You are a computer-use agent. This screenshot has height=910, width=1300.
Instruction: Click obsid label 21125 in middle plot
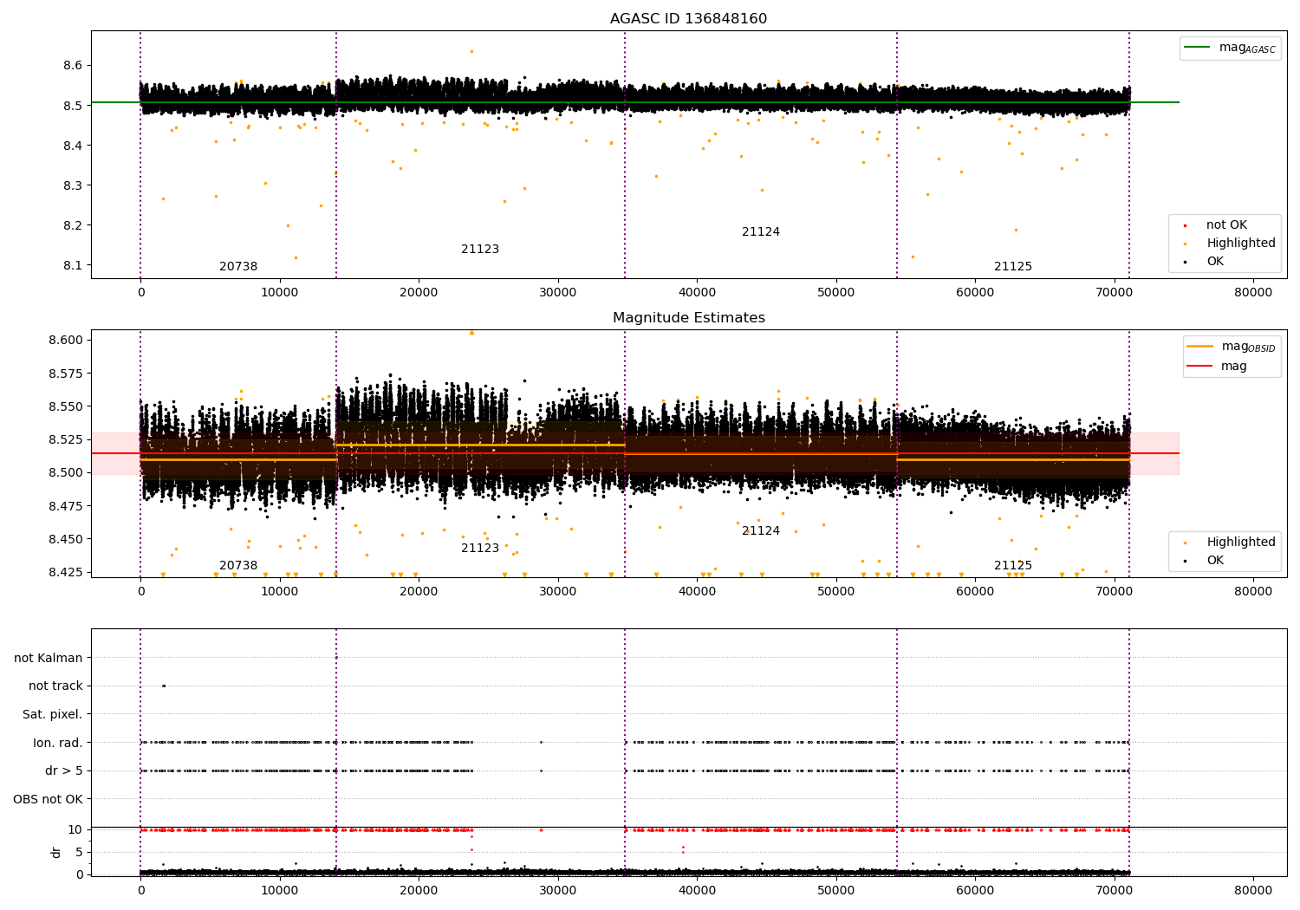(x=1013, y=565)
